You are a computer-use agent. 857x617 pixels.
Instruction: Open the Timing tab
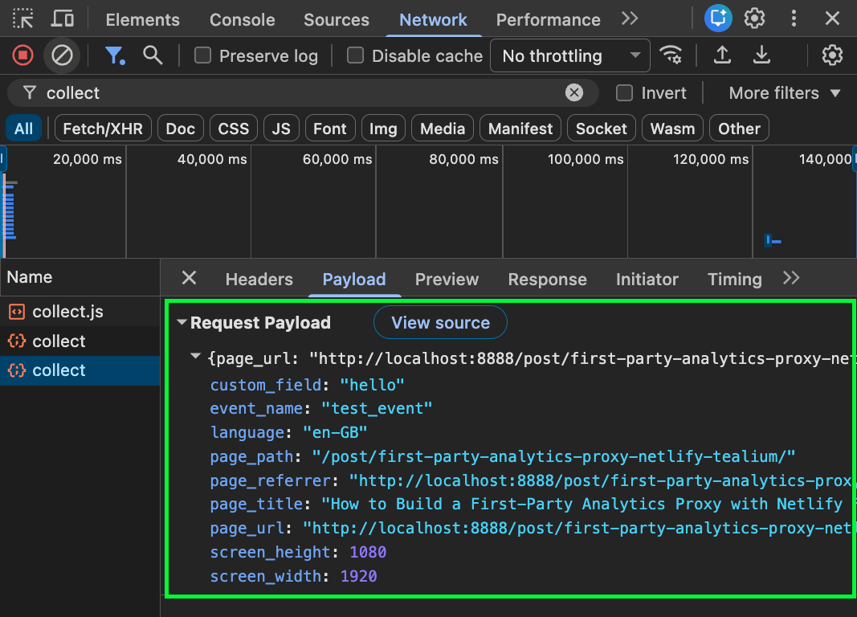coord(735,280)
